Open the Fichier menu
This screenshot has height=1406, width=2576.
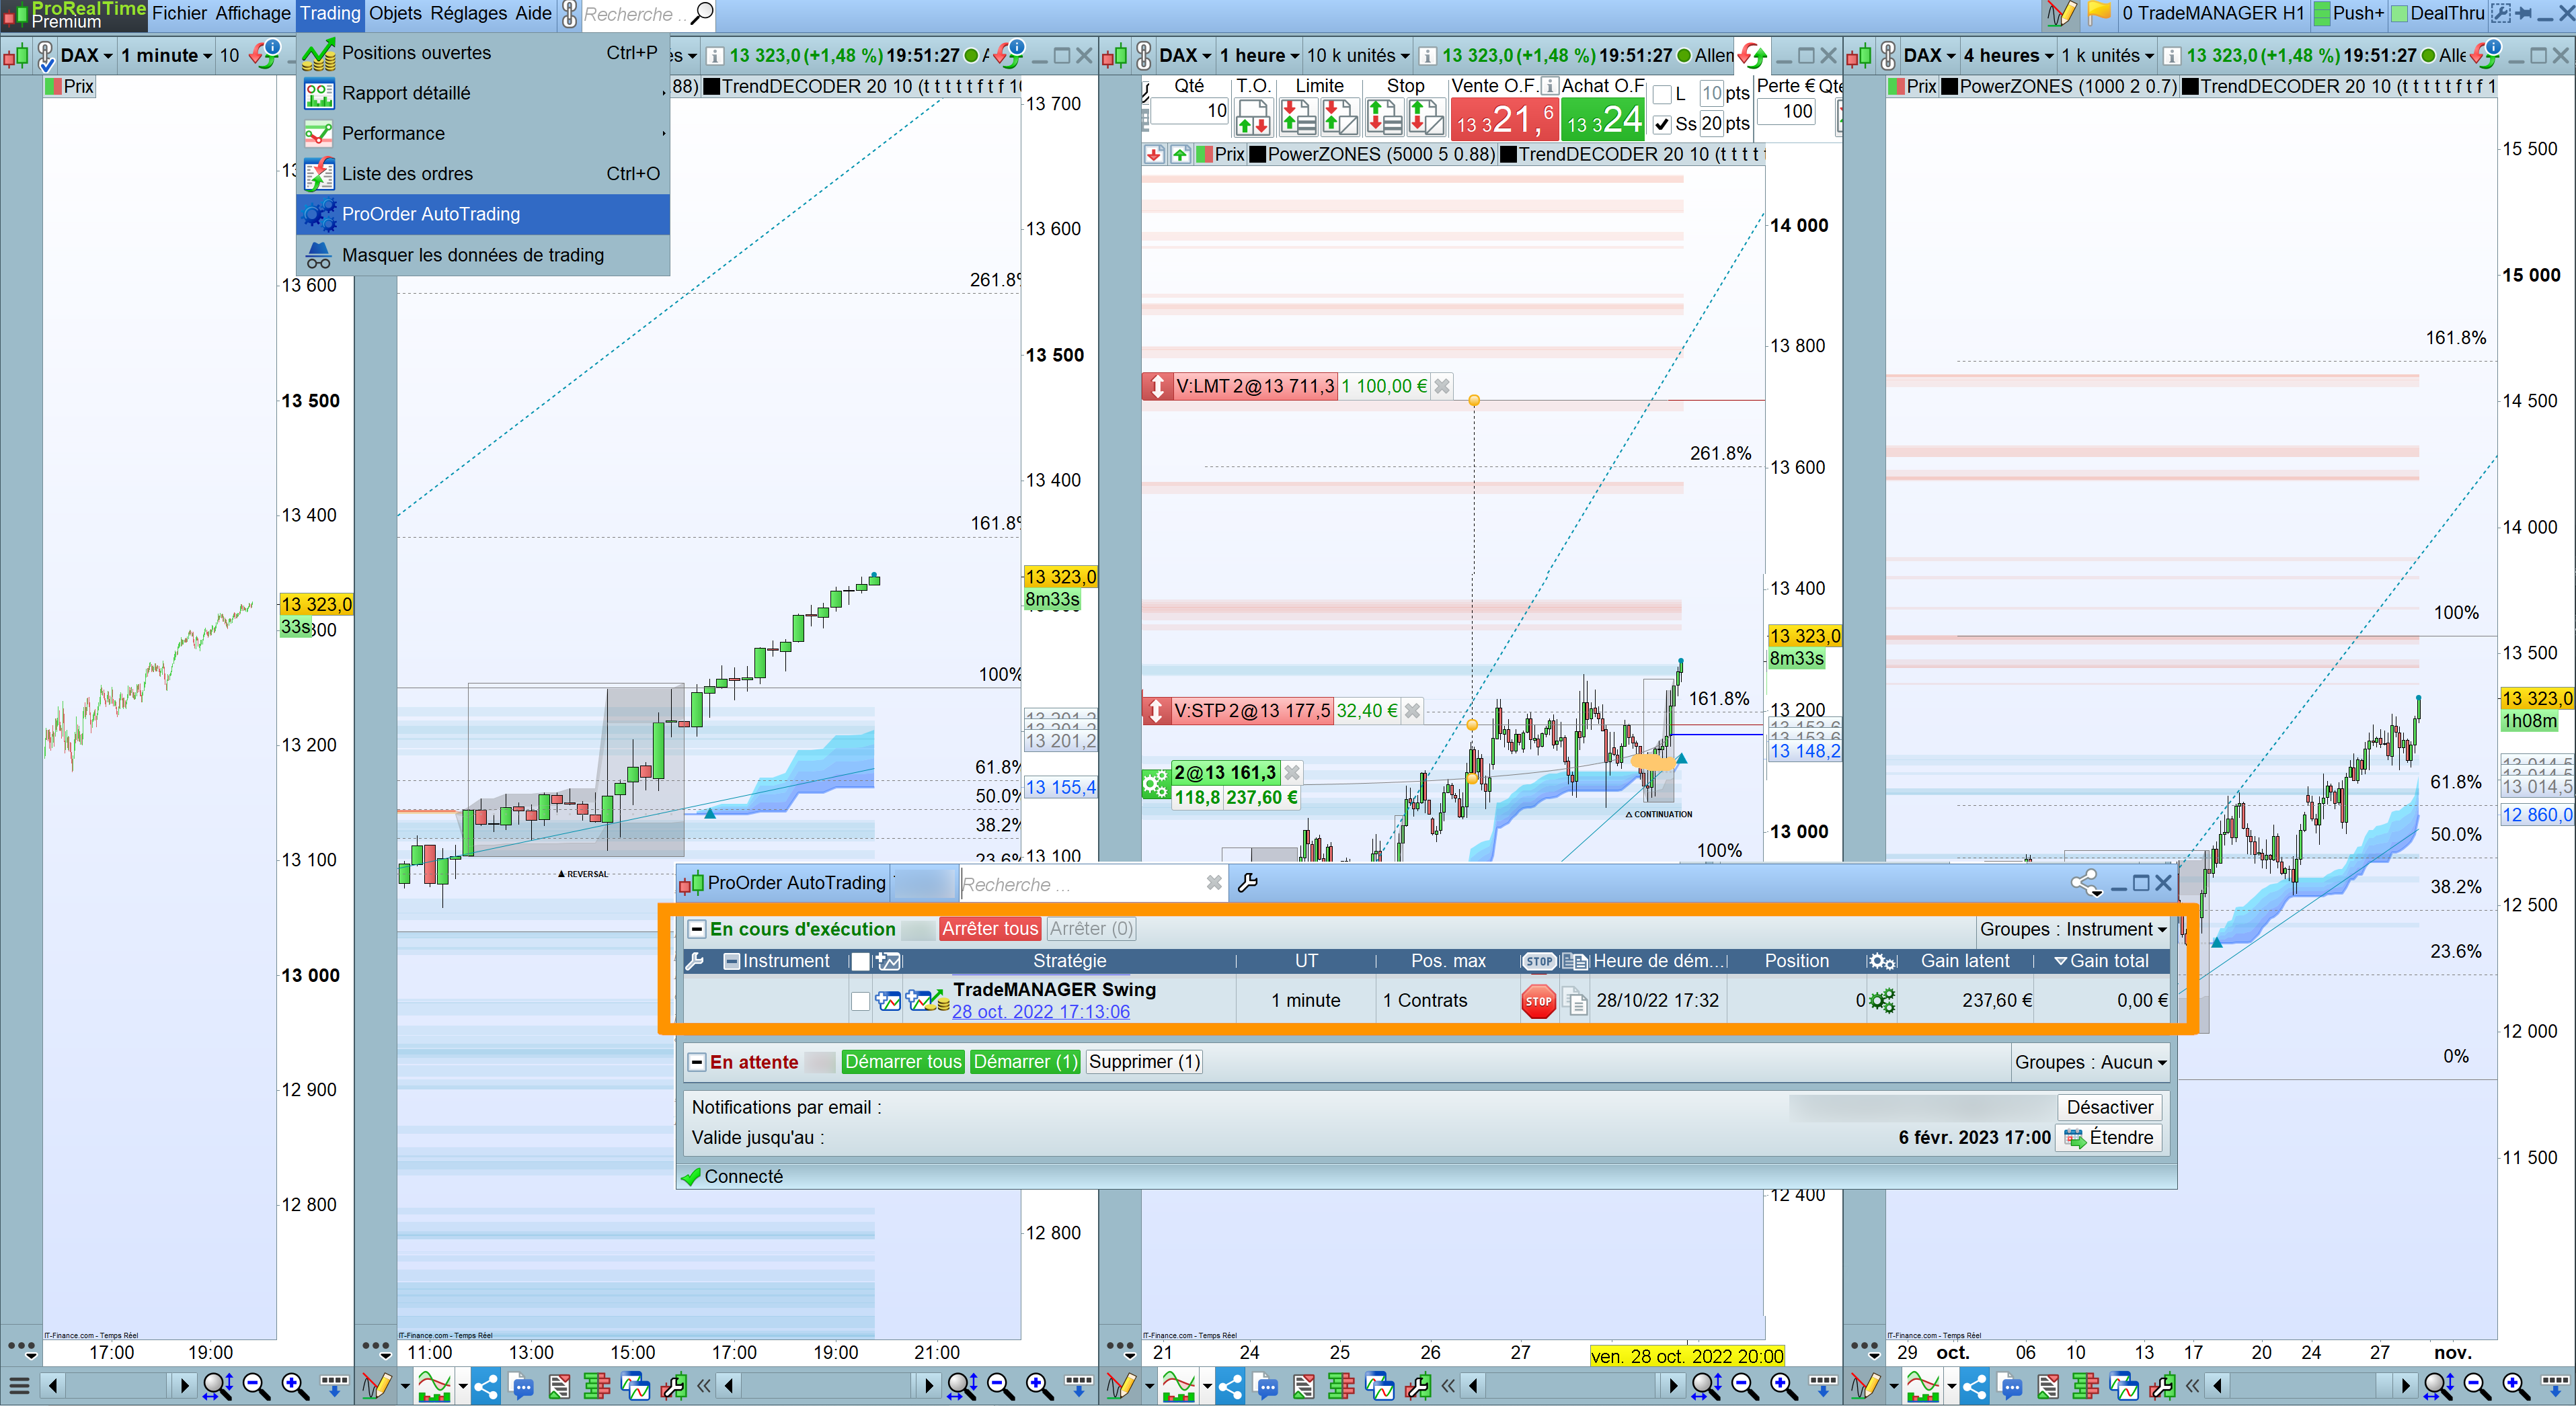(179, 13)
